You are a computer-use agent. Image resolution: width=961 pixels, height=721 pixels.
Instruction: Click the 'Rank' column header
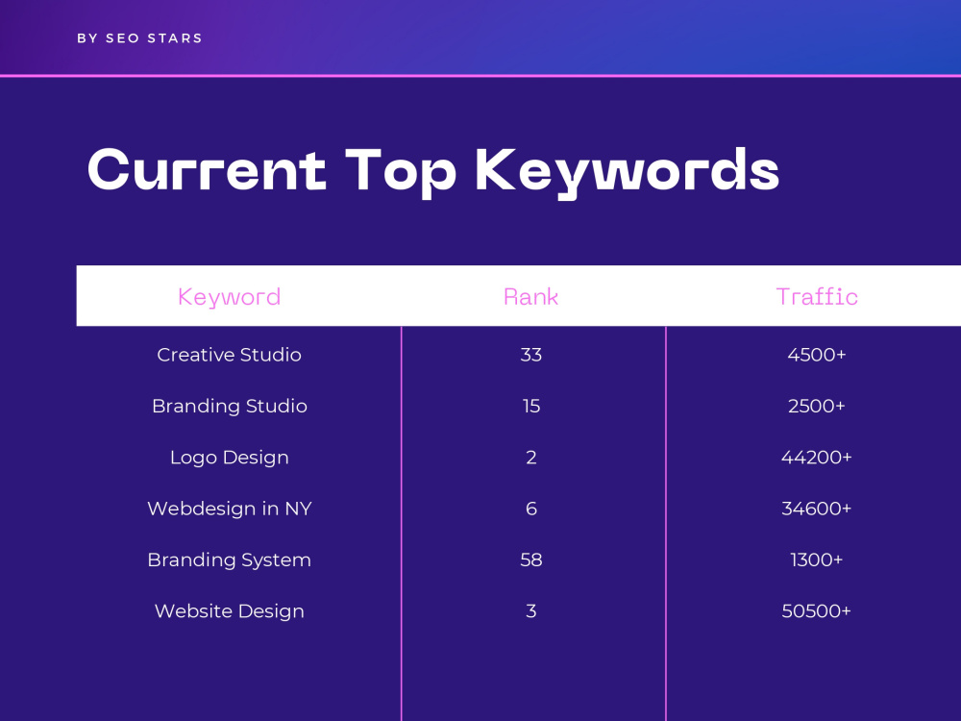click(x=530, y=297)
